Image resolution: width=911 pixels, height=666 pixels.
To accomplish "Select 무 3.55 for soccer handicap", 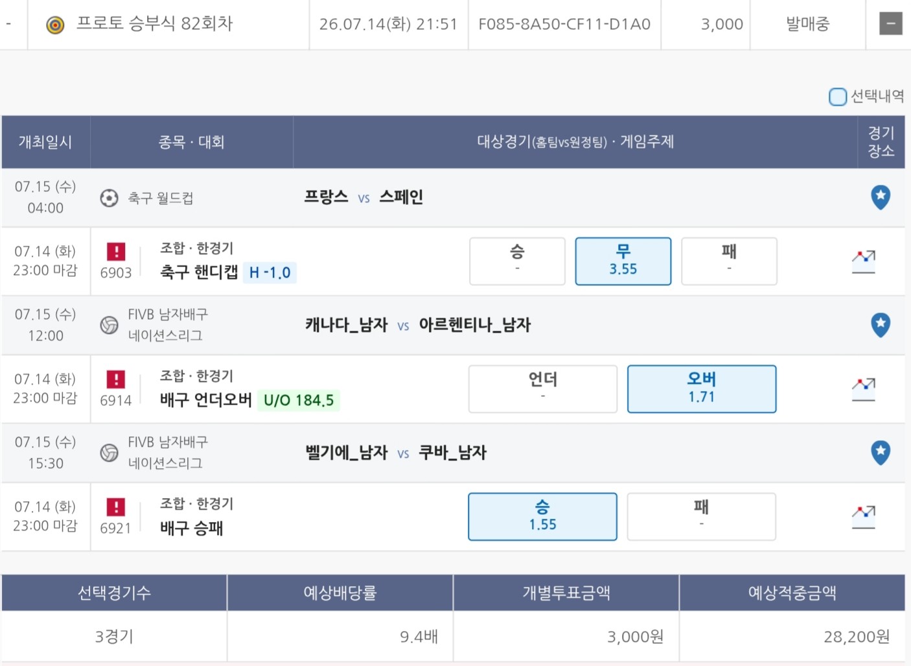I will [623, 261].
